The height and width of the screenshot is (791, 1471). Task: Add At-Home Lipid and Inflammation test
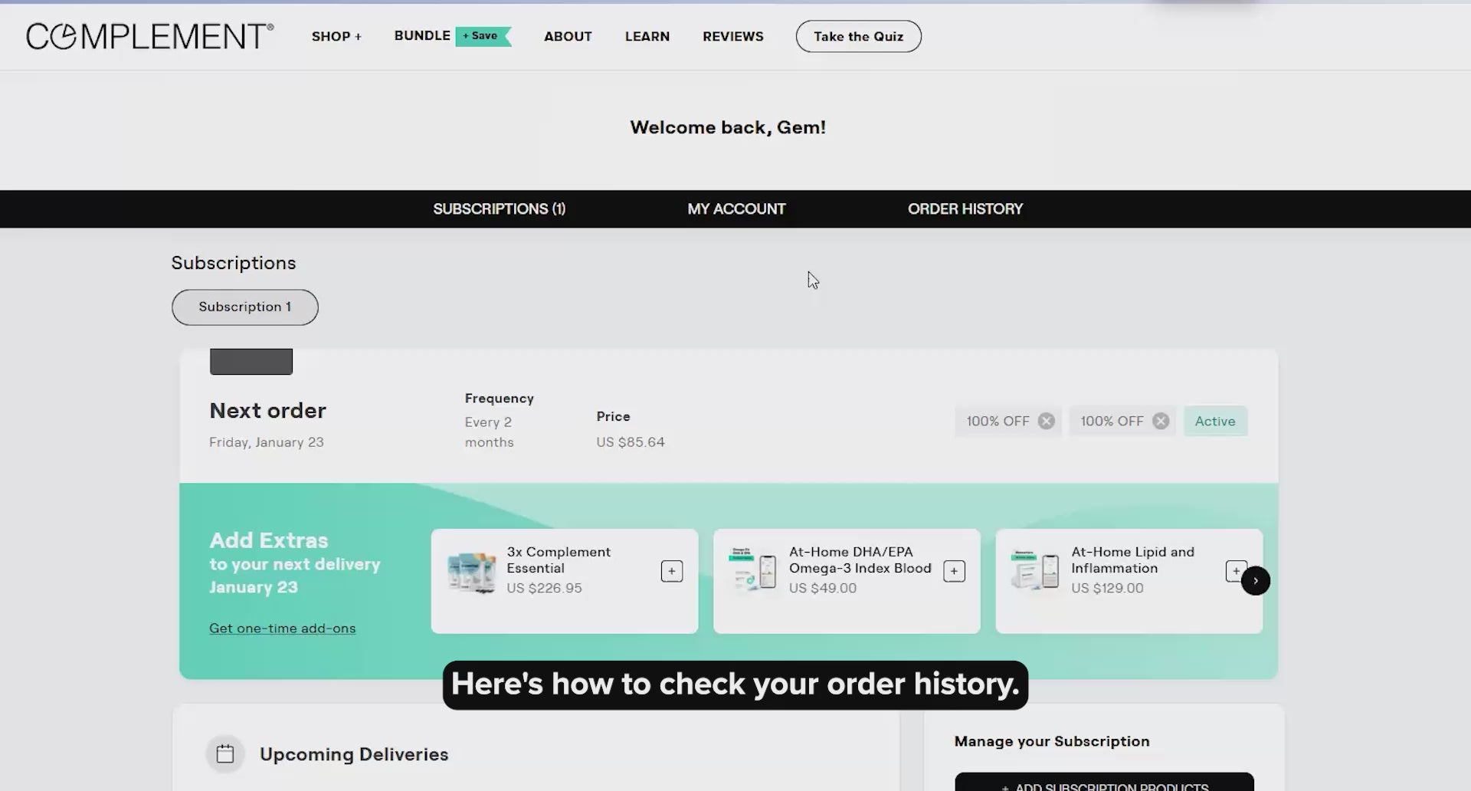1233,571
